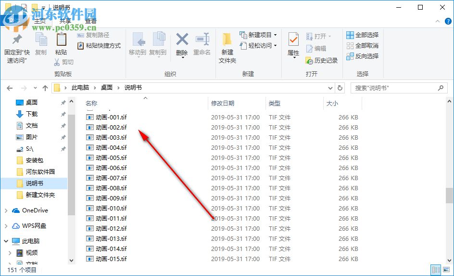The height and width of the screenshot is (276, 454).
Task: Select file 动画-015.tif
Action: click(111, 259)
